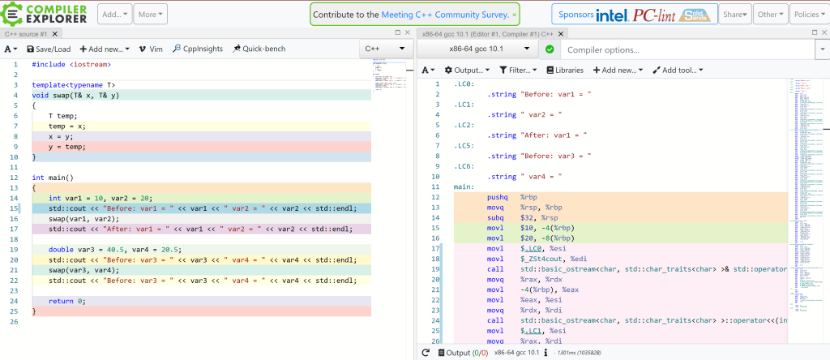Open the Share menu
This screenshot has height=360, width=830.
pos(735,14)
